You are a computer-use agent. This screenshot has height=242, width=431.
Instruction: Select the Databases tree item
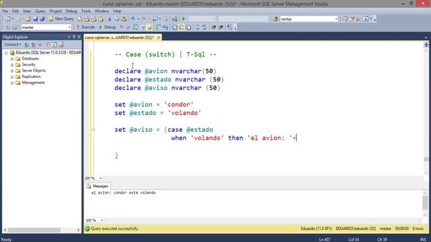click(x=30, y=58)
